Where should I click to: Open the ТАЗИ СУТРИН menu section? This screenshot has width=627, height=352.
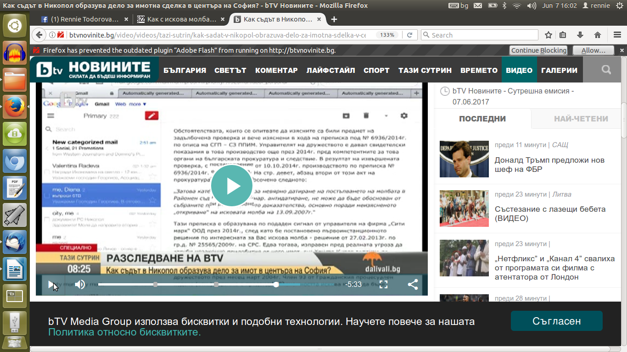coord(425,70)
